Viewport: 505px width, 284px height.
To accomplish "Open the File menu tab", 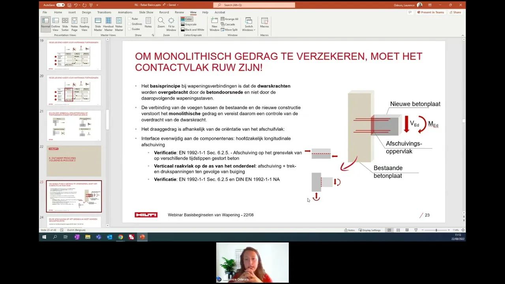I will pos(45,12).
